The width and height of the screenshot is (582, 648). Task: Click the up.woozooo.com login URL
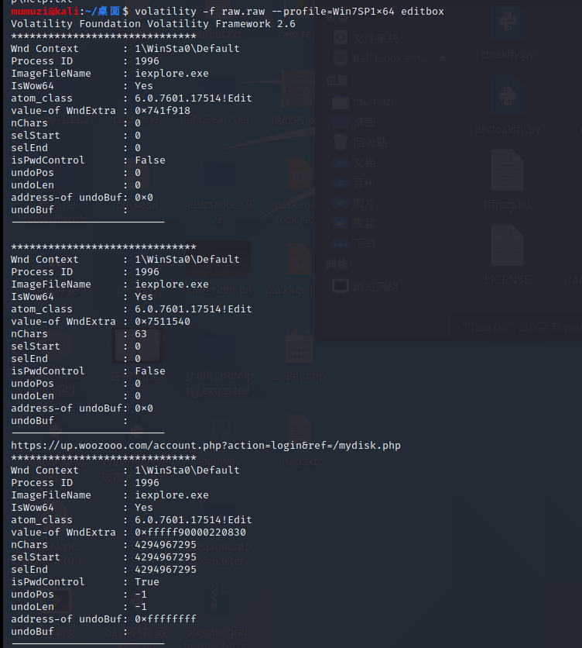206,446
